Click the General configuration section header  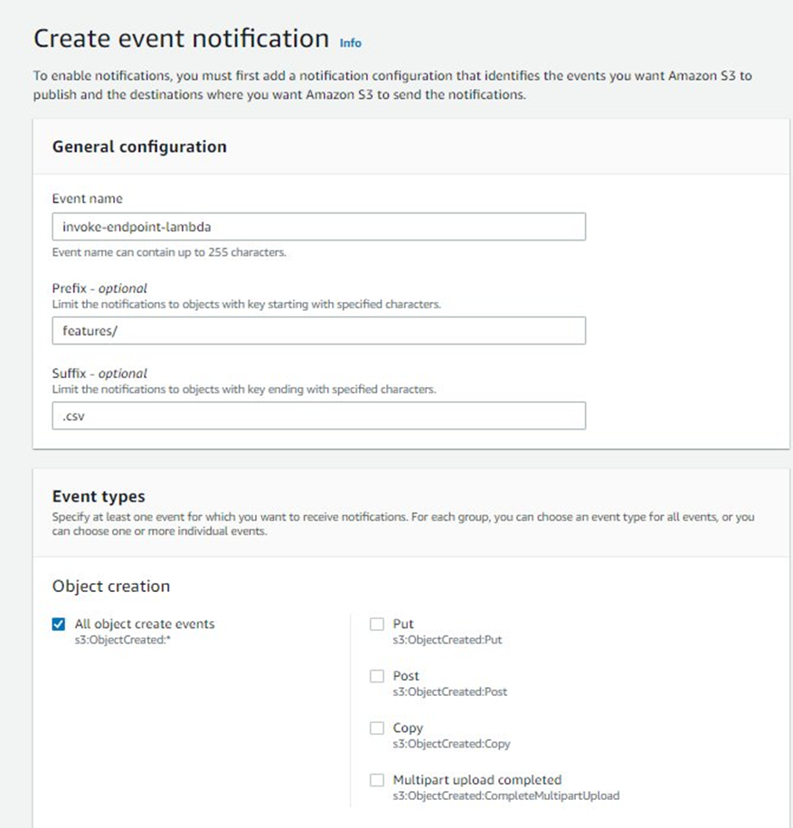pyautogui.click(x=139, y=146)
